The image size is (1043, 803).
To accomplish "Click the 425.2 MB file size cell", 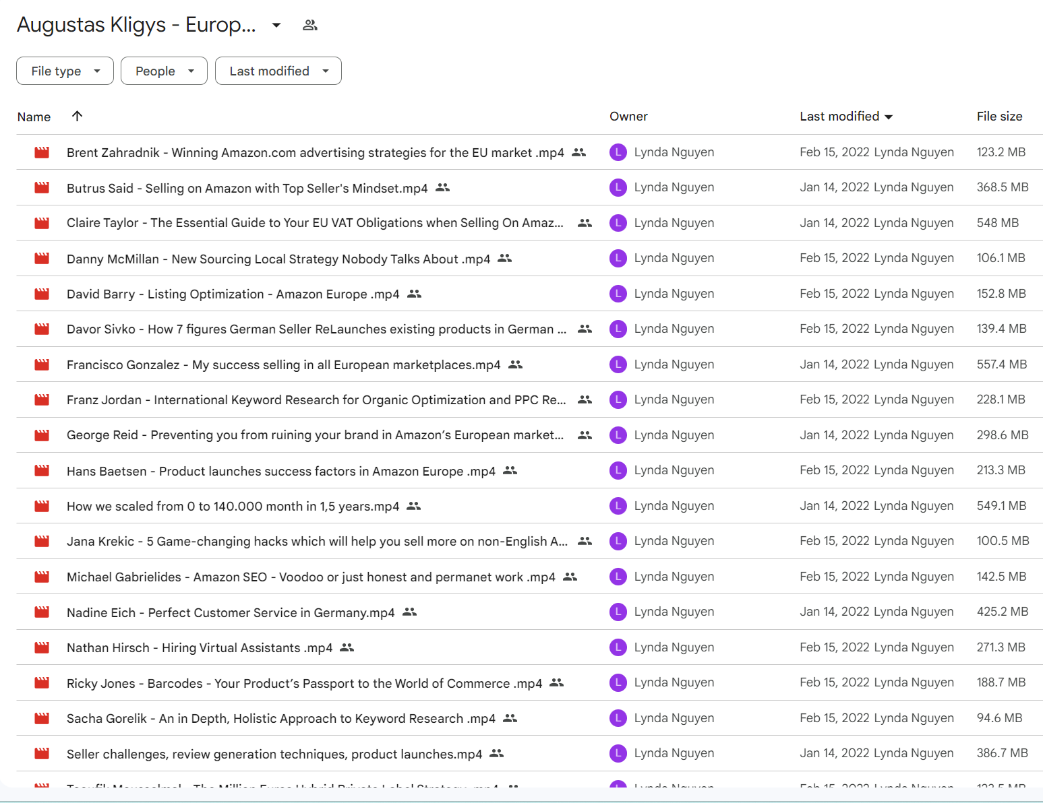I will pyautogui.click(x=1003, y=612).
